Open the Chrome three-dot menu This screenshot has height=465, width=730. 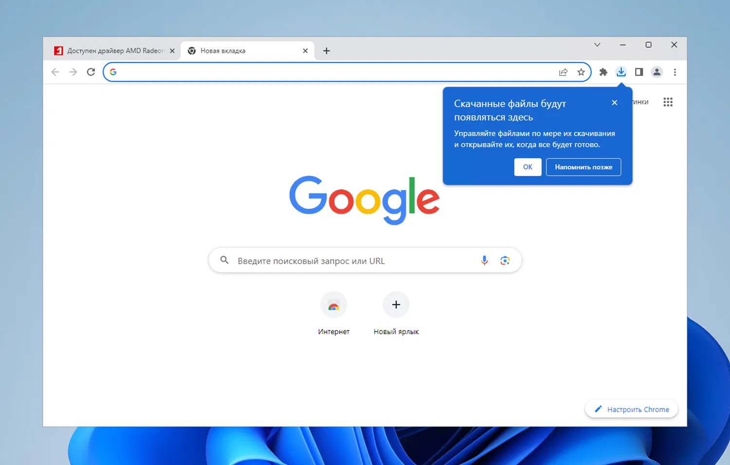675,72
